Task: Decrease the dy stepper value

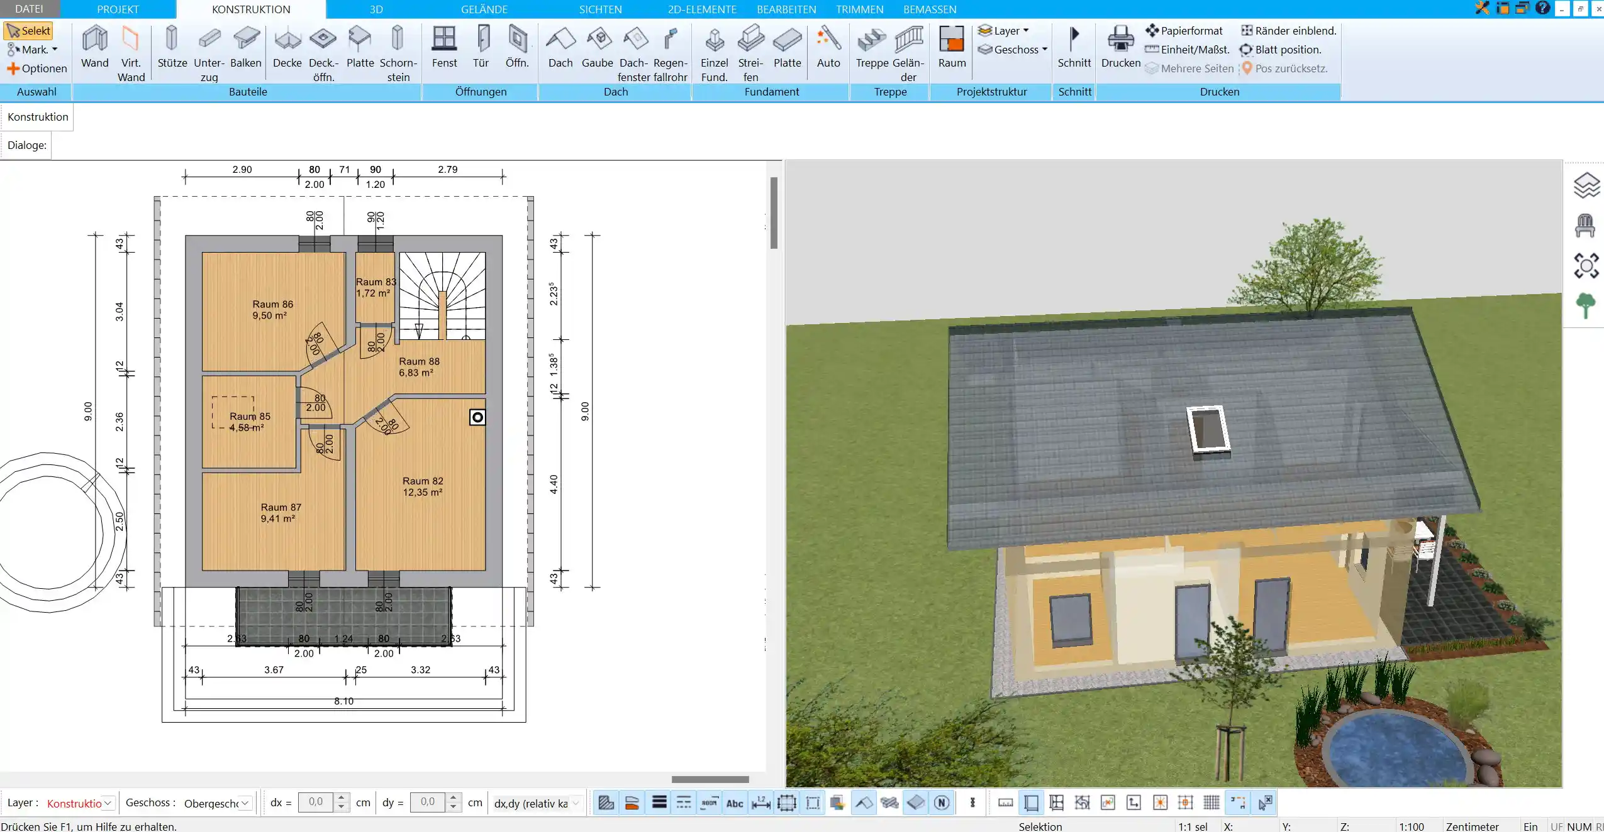Action: click(x=453, y=807)
